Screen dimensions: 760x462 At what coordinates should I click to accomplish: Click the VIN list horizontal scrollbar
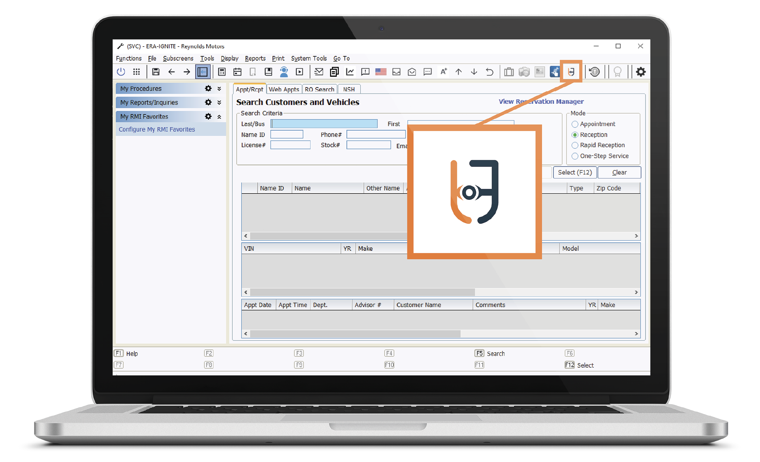(362, 292)
